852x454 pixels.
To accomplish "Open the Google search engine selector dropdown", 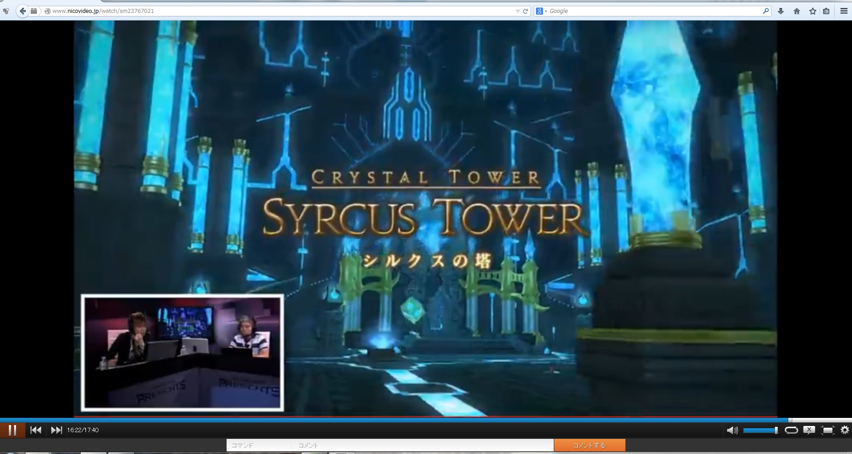I will pos(541,11).
